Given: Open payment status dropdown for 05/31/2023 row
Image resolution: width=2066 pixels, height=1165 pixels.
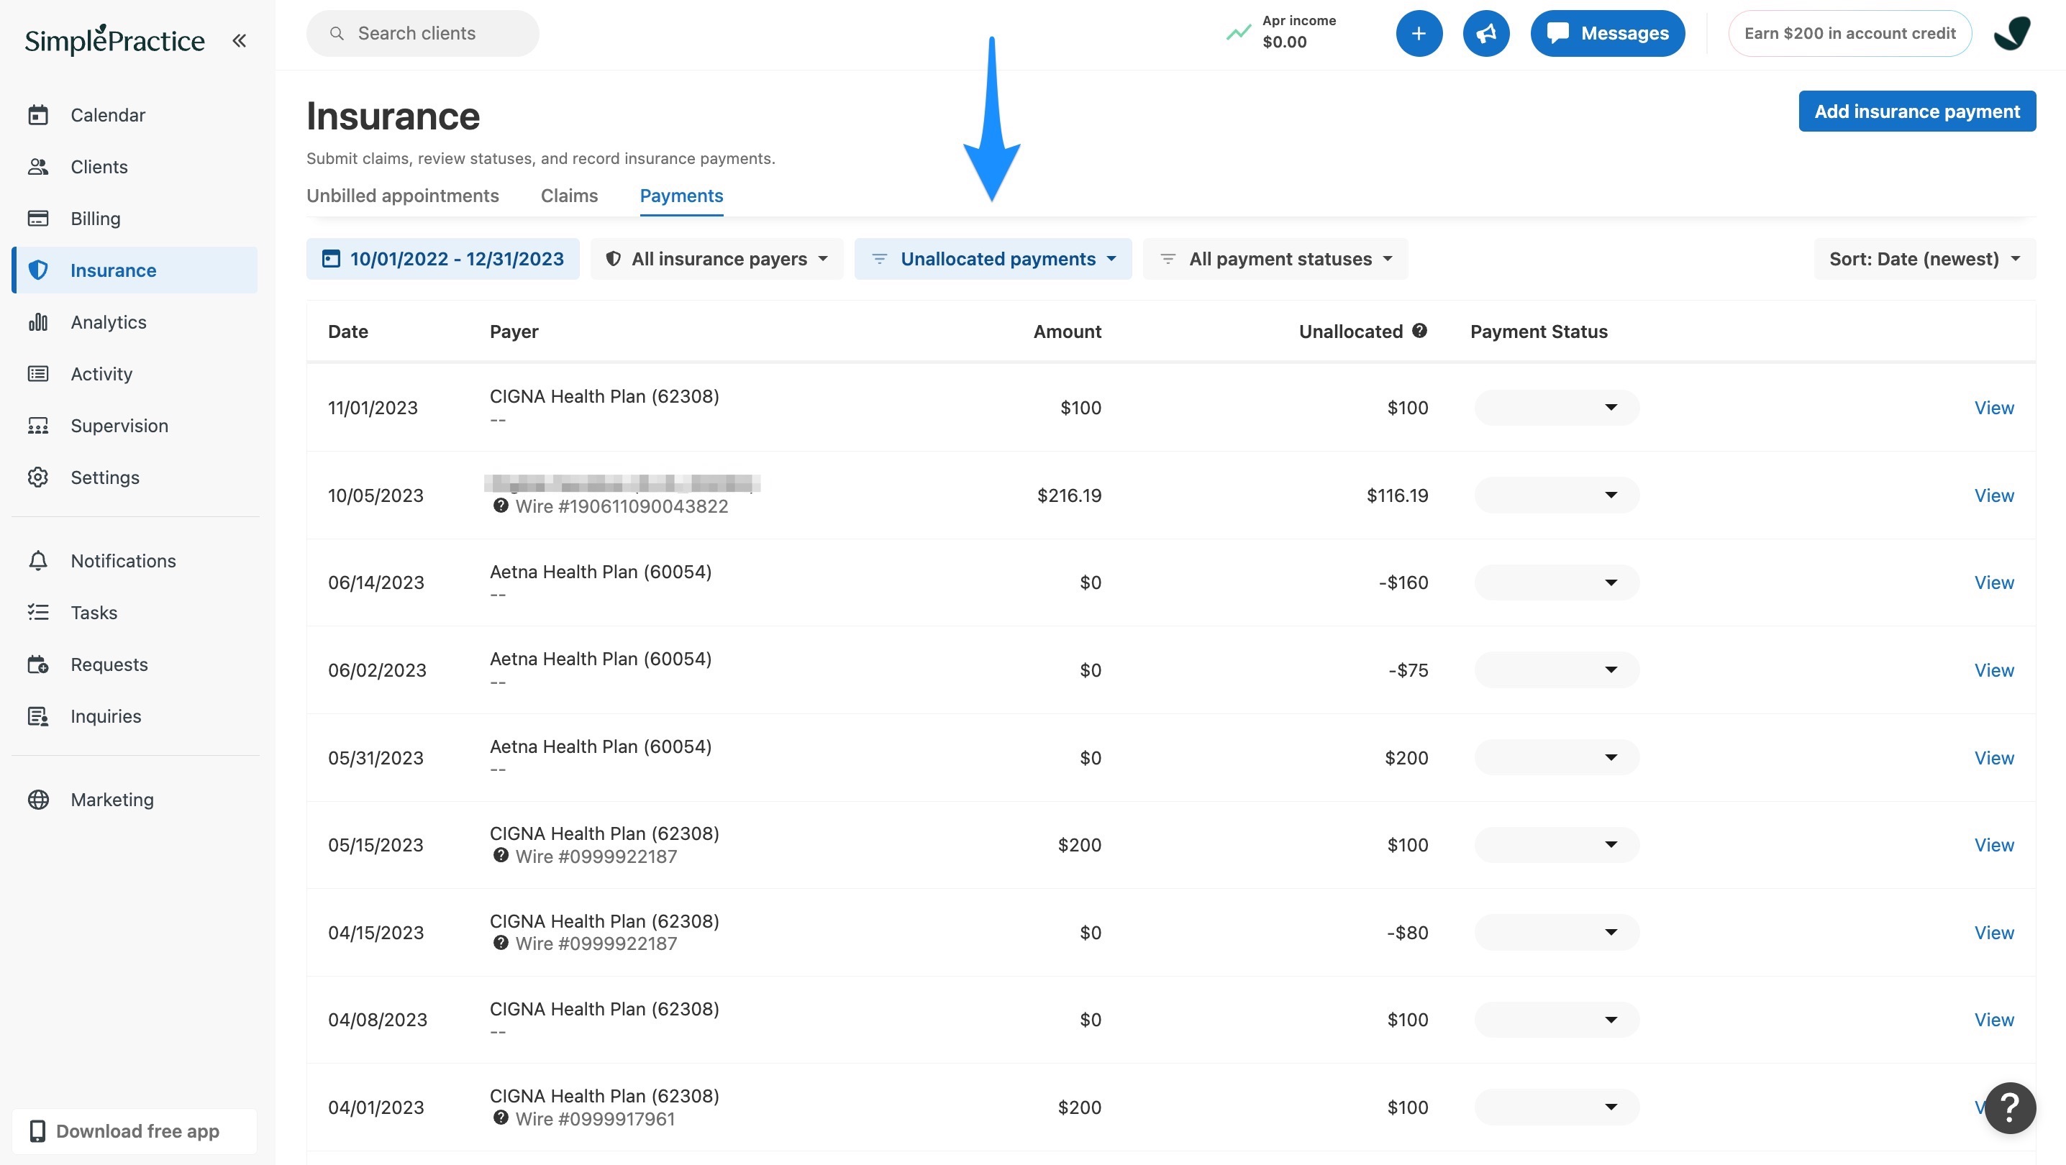Looking at the screenshot, I should (x=1557, y=757).
